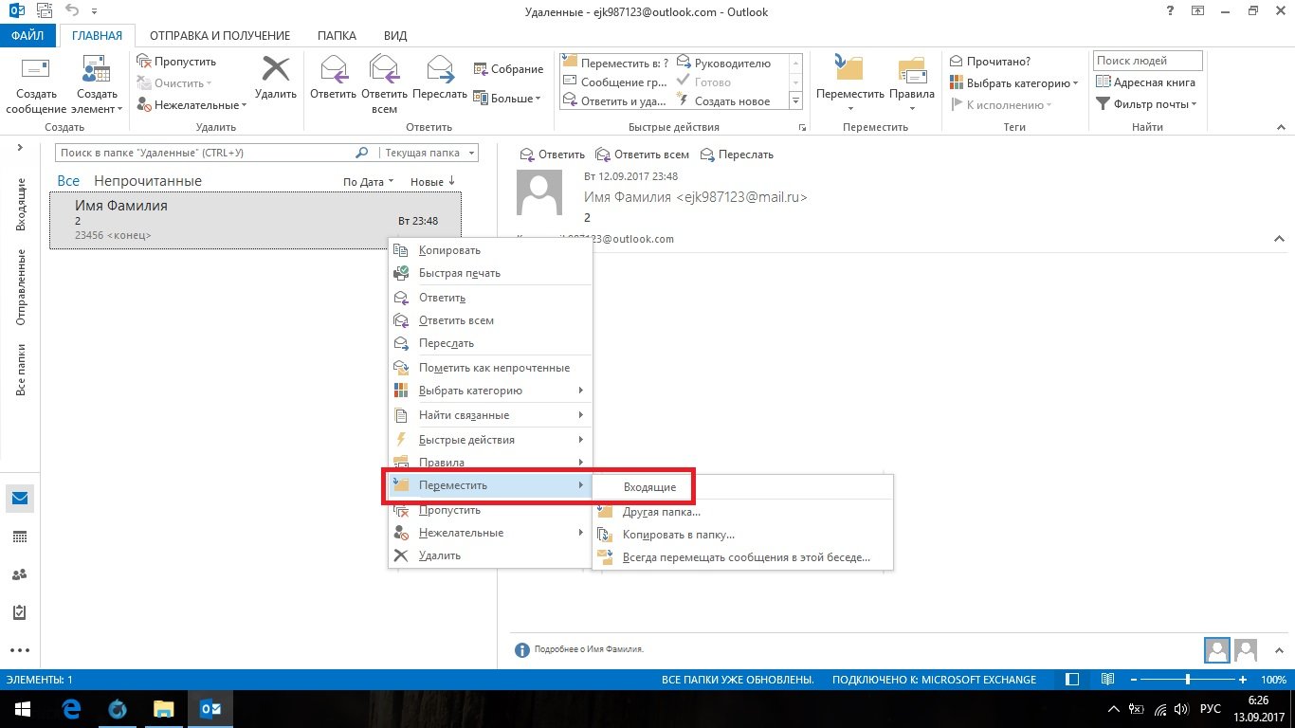The height and width of the screenshot is (728, 1295).
Task: Click the Переслать ribbon icon
Action: pos(440,70)
